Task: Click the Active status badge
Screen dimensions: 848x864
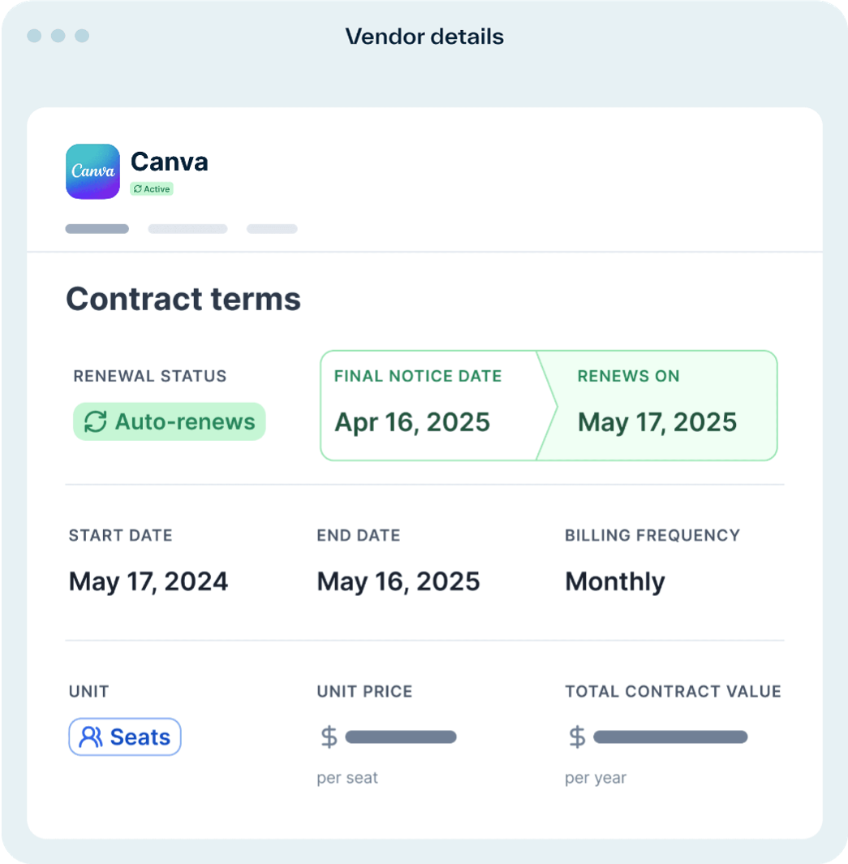Action: click(x=152, y=189)
